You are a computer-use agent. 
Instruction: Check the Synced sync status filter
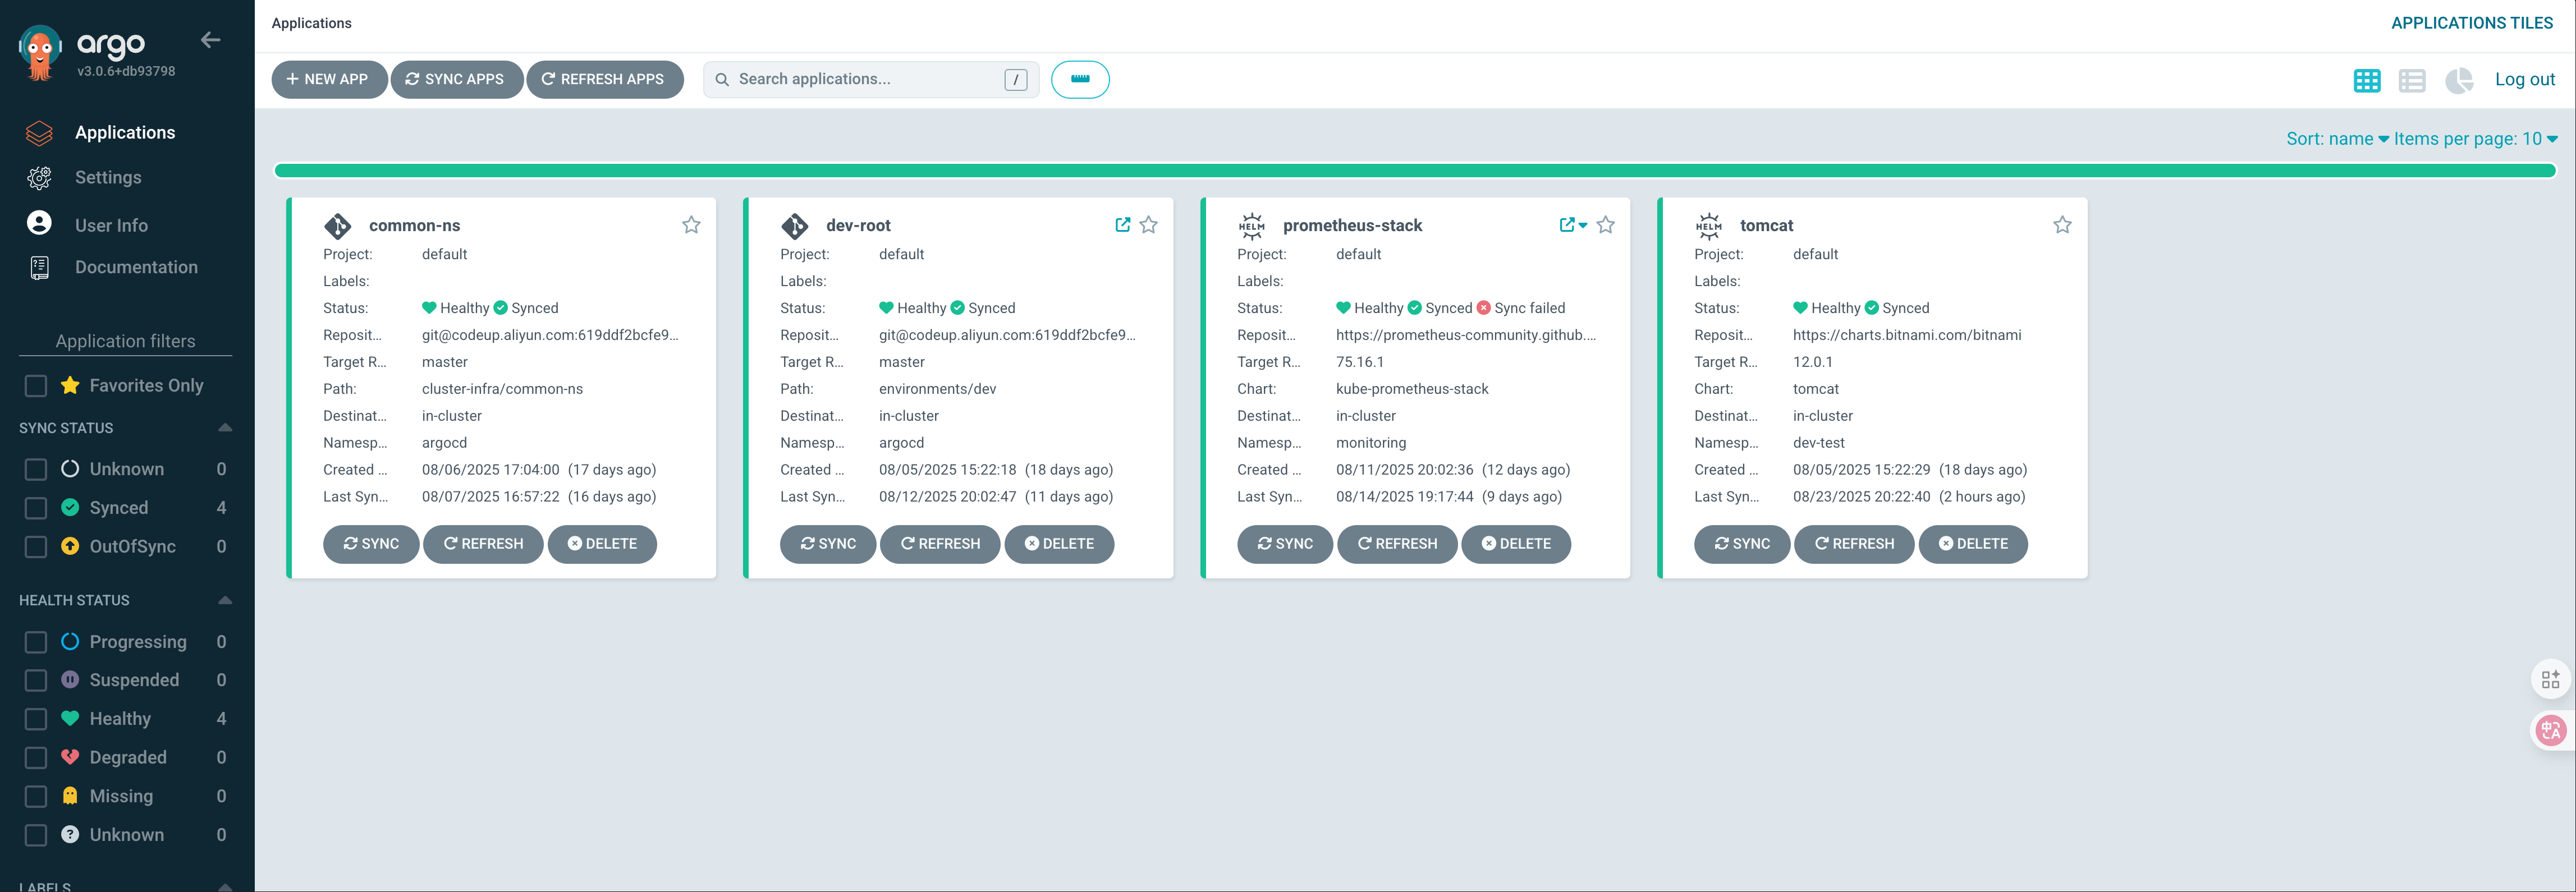point(36,508)
